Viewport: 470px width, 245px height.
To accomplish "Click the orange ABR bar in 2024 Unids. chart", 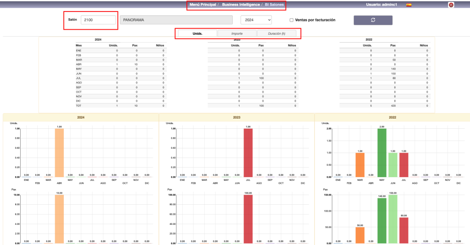I will 60,152.
